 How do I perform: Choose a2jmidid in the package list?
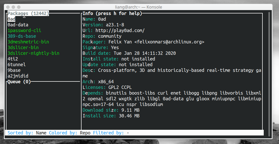point(18,76)
